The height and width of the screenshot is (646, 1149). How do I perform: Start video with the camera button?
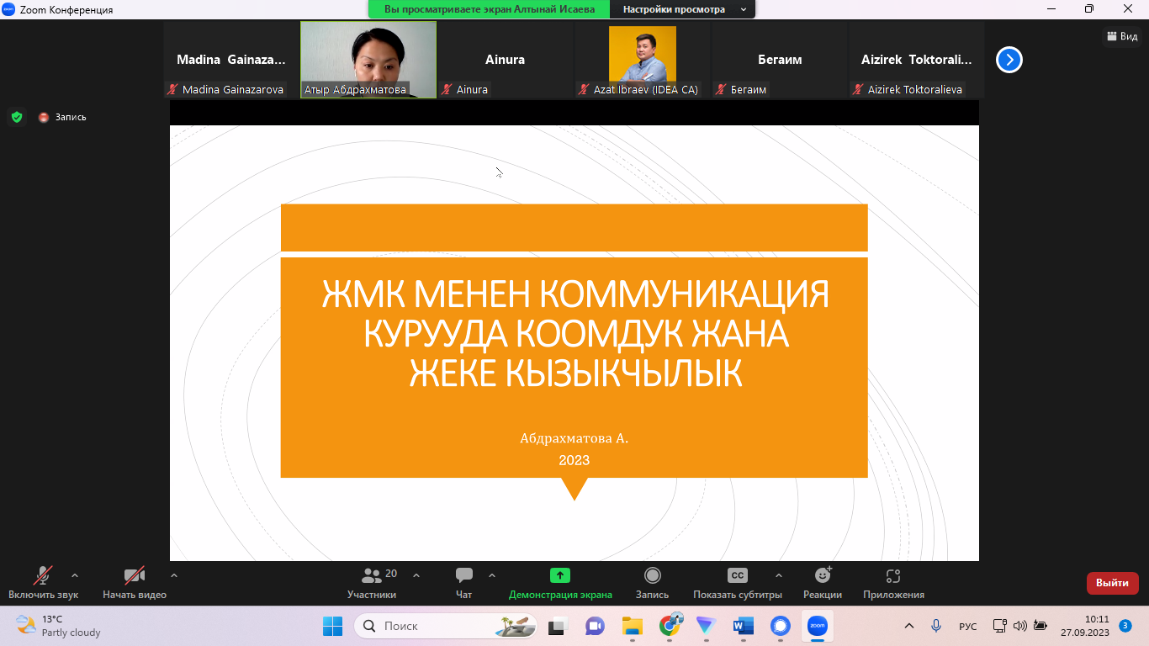[x=135, y=576]
